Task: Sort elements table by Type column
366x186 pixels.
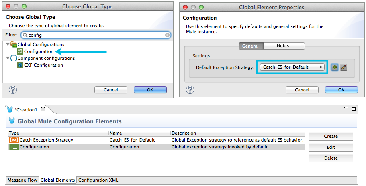Action: point(58,133)
